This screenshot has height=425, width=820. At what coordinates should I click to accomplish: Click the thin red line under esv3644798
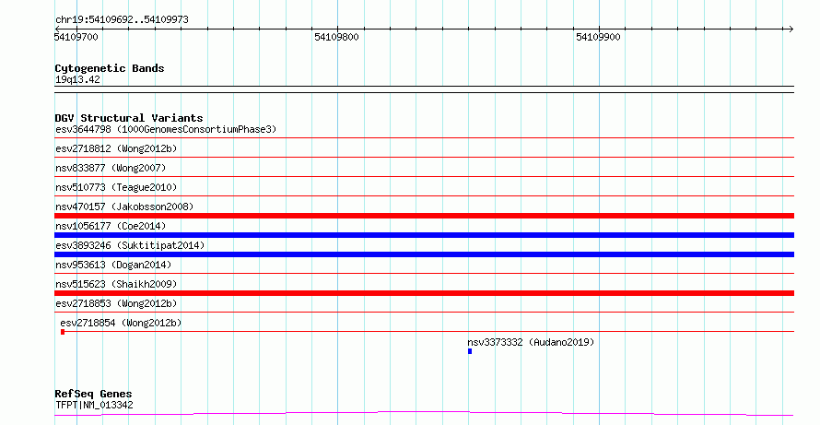424,138
